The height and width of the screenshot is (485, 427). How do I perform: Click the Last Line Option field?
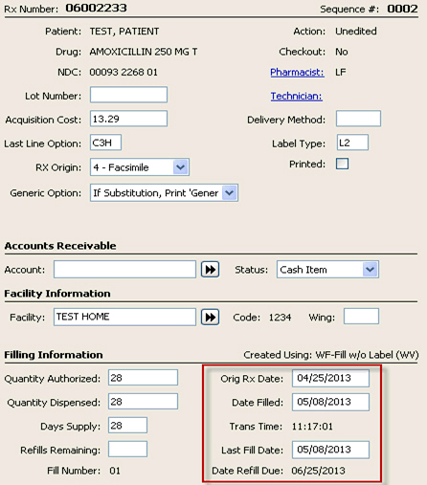(105, 143)
